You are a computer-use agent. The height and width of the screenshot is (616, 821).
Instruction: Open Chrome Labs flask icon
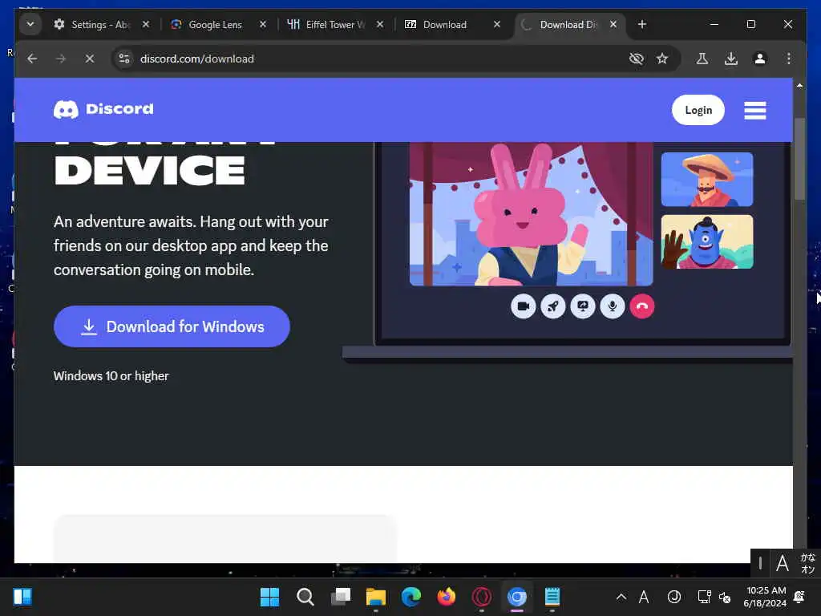point(702,59)
